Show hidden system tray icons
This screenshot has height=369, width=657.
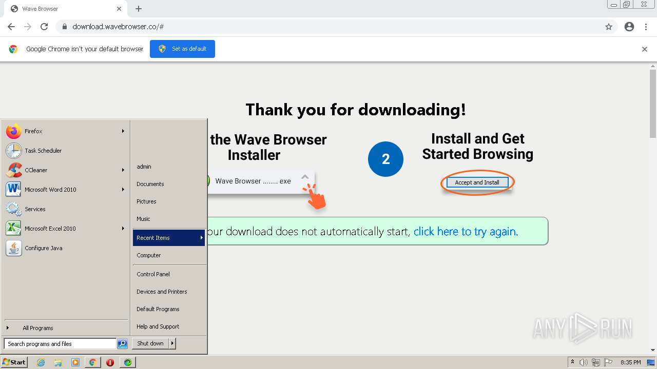[x=572, y=362]
